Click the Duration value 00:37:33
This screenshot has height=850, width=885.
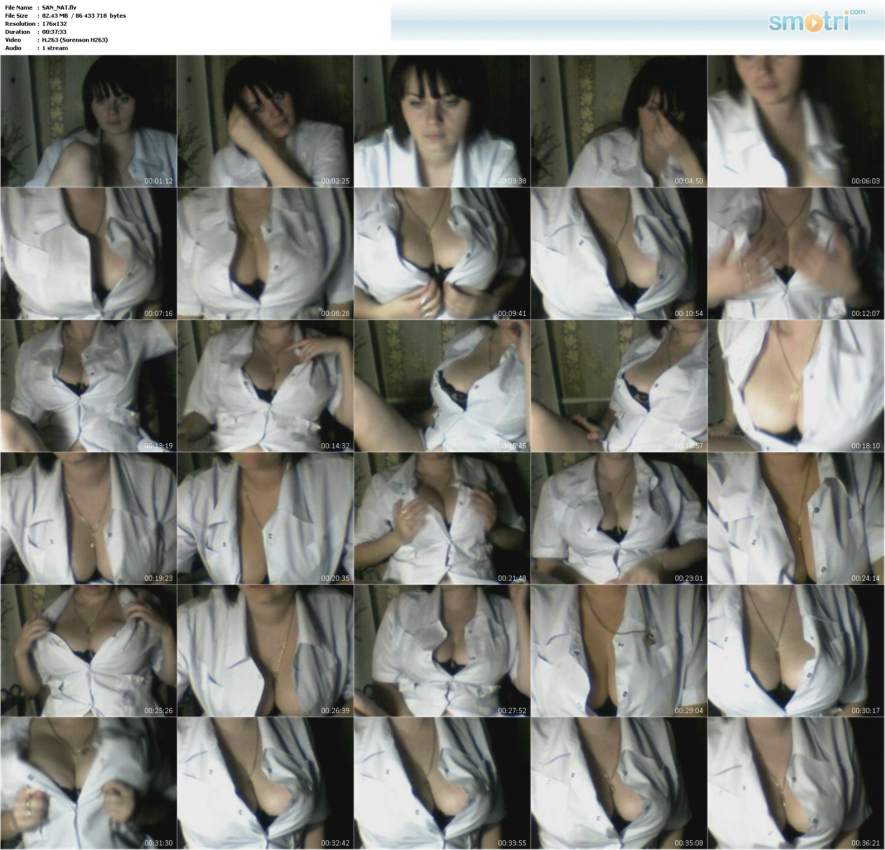(54, 32)
